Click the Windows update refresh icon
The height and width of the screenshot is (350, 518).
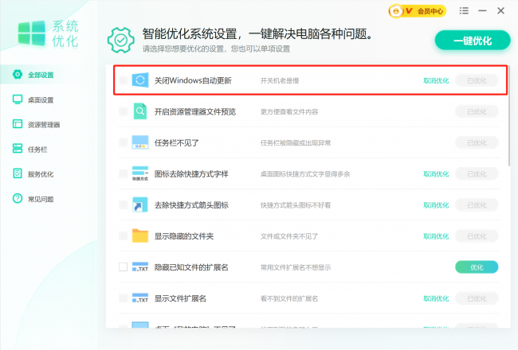click(x=140, y=80)
